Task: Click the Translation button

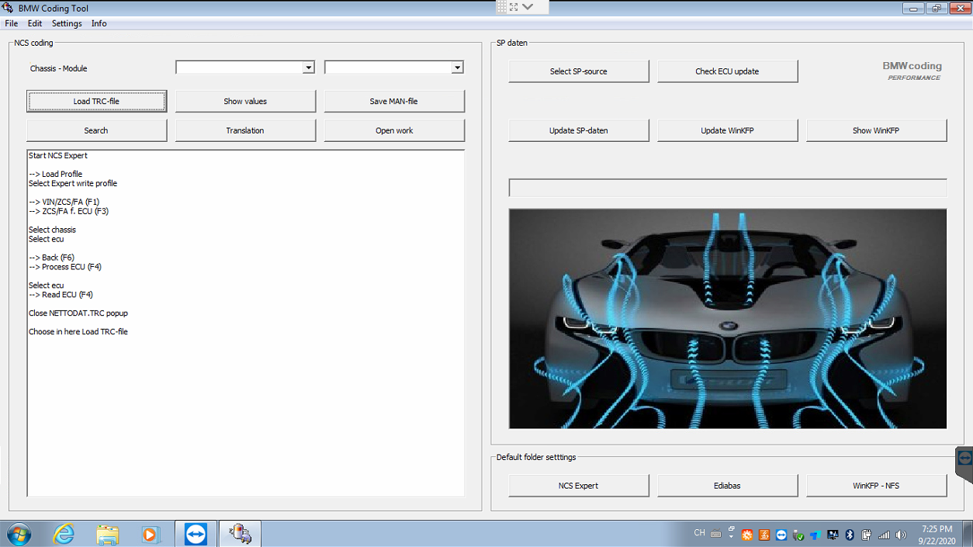Action: click(245, 130)
